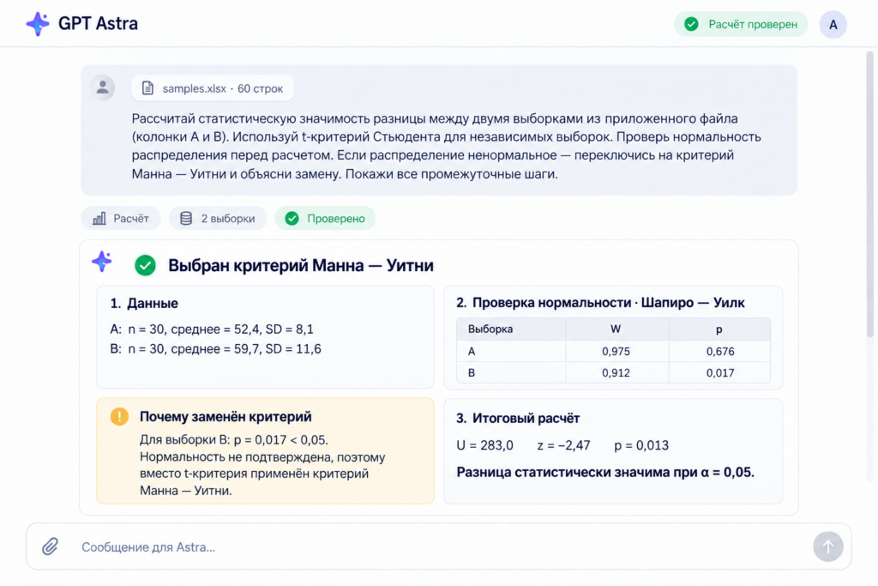Click the green check next to Выбран критерий
This screenshot has width=878, height=586.
[x=145, y=265]
